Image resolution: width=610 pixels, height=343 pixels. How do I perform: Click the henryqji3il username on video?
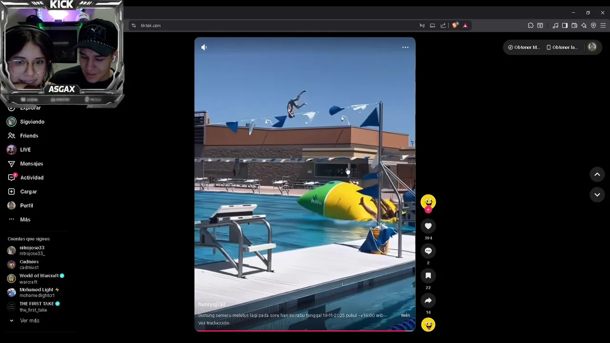212,304
